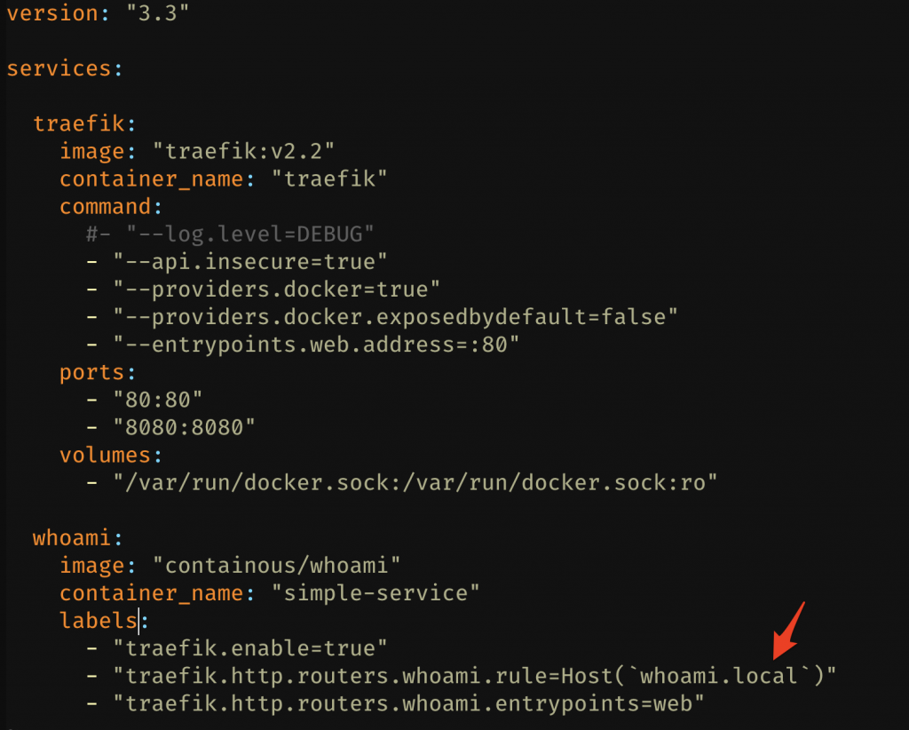Click the --entrypoints.web.address=:80 argument
Viewport: 909px width, 730px height.
coord(315,344)
